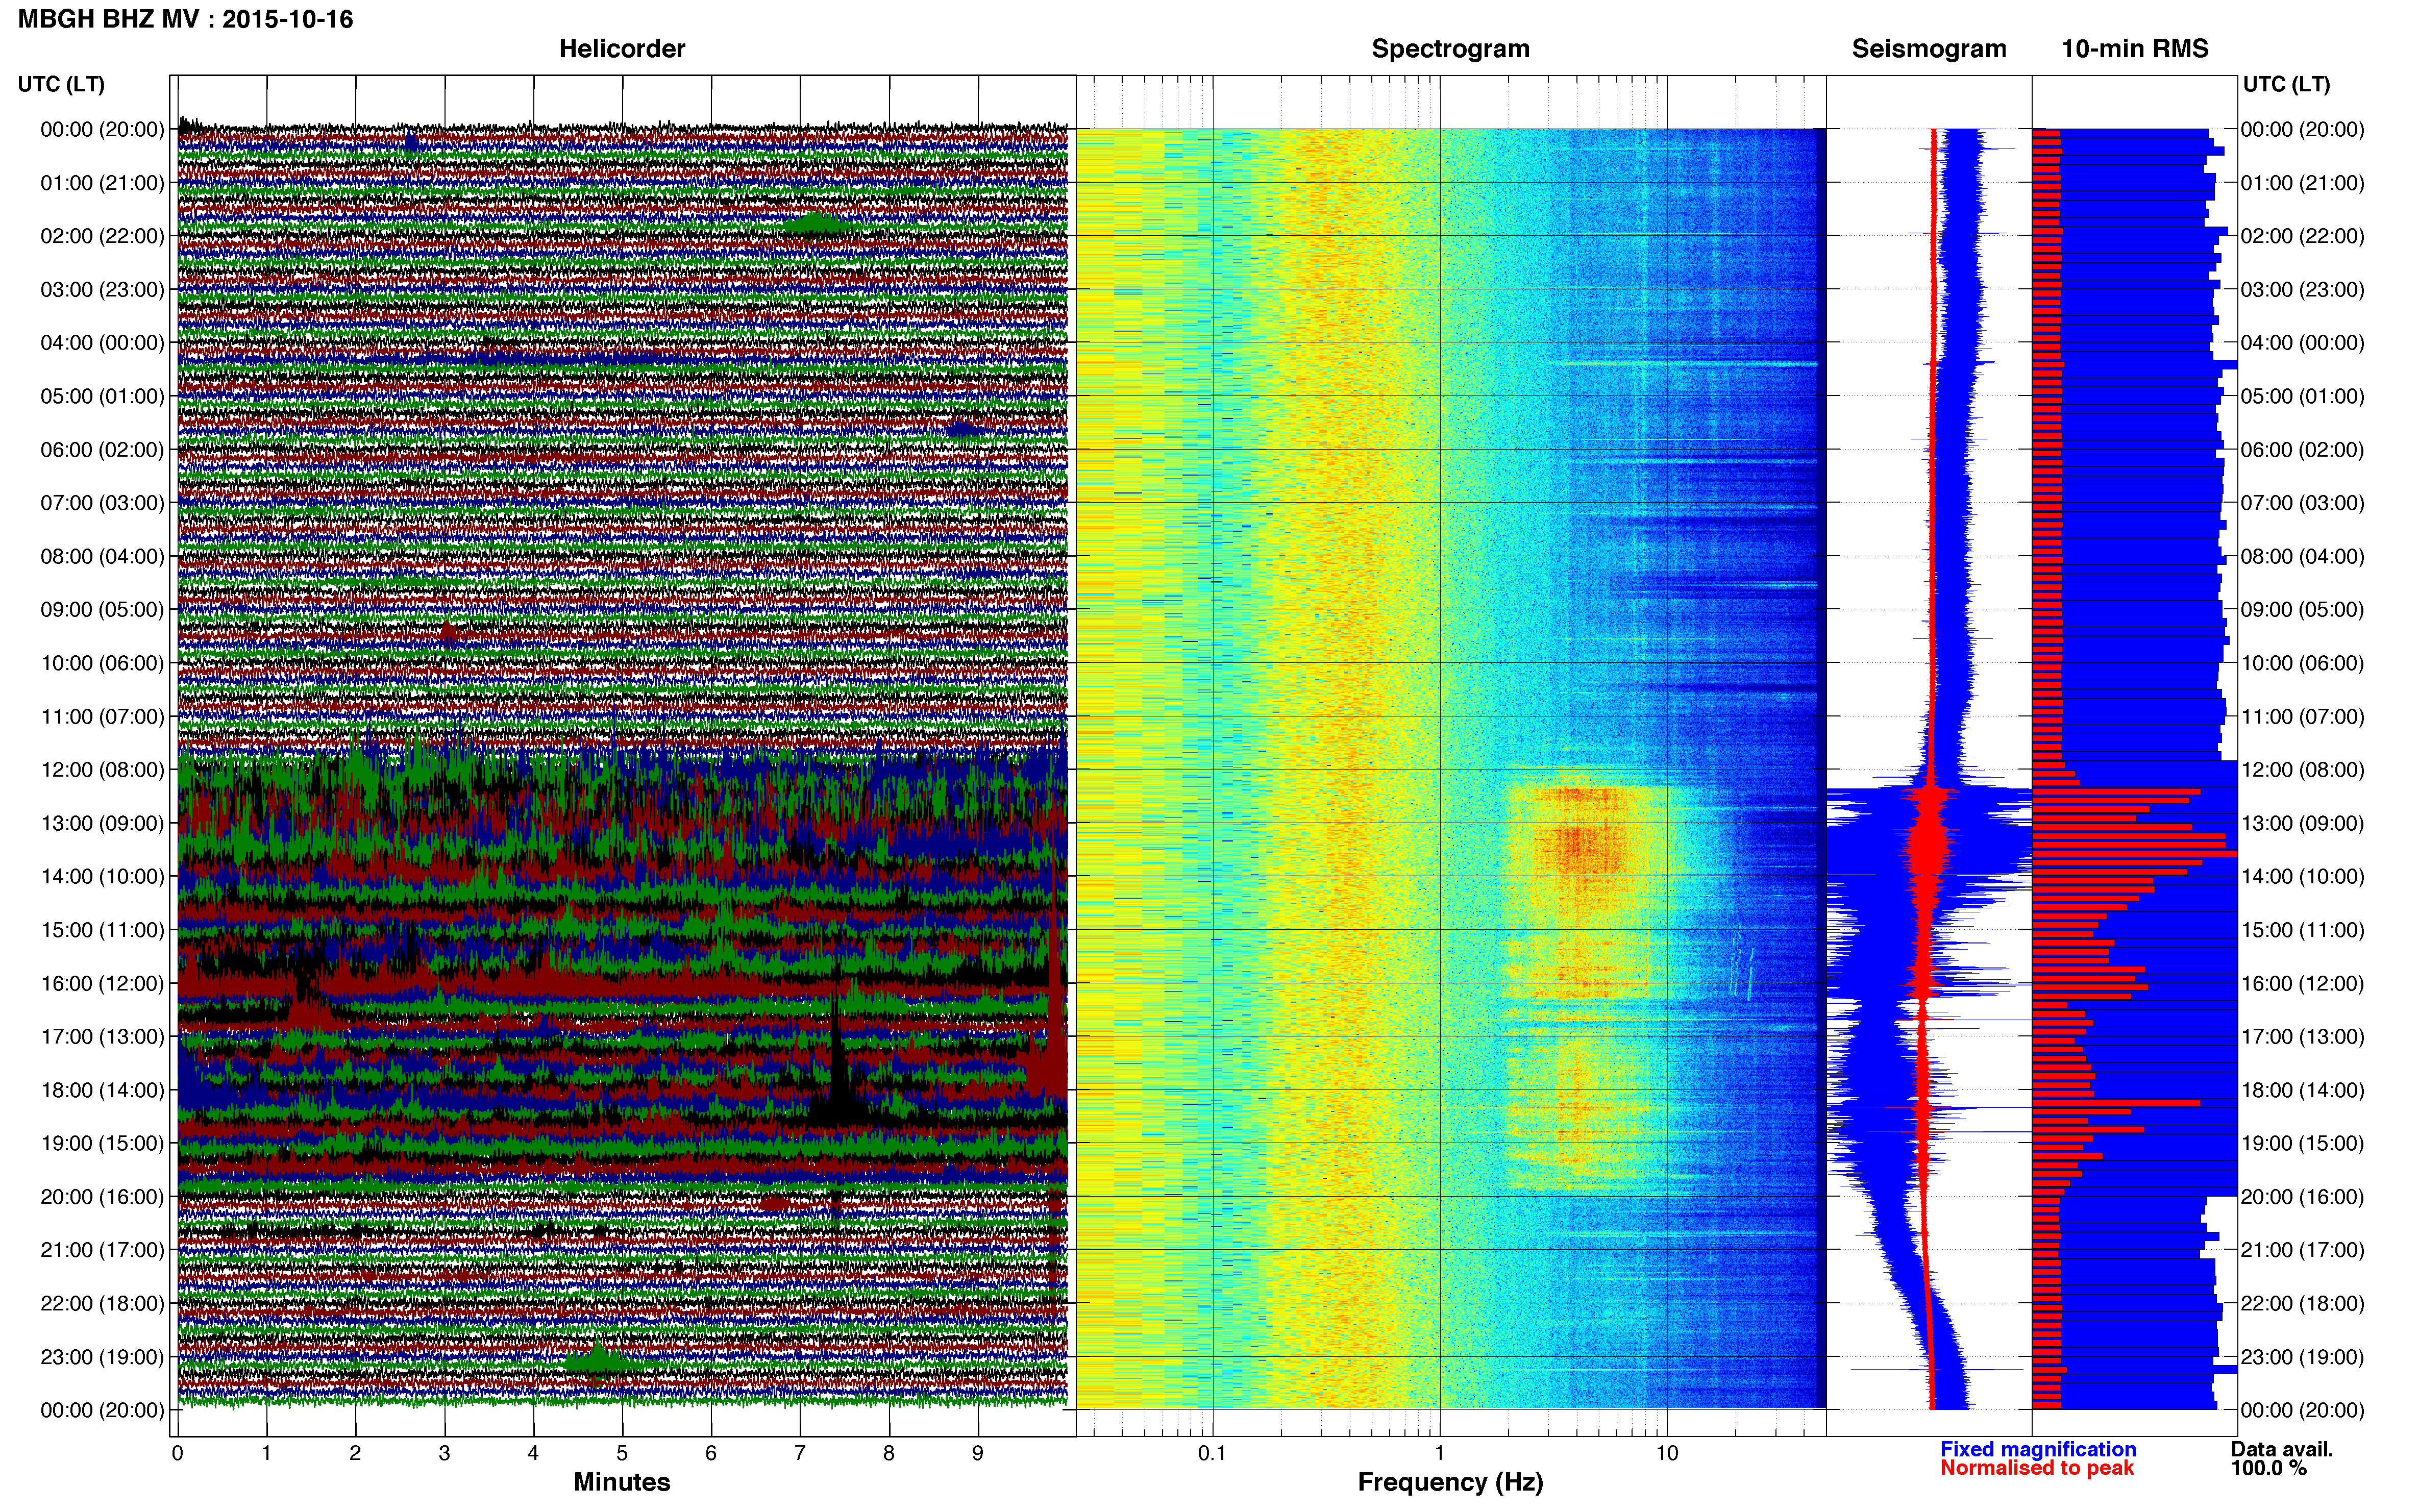Image resolution: width=2419 pixels, height=1512 pixels.
Task: Click right time label '06:00 (02:00)'
Action: point(2302,450)
